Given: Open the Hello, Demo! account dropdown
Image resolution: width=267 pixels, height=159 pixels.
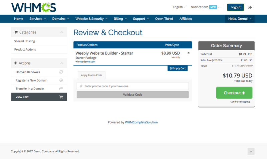Looking at the screenshot, I should click(x=240, y=19).
